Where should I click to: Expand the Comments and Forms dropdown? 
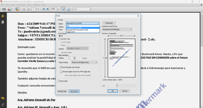(117, 30)
